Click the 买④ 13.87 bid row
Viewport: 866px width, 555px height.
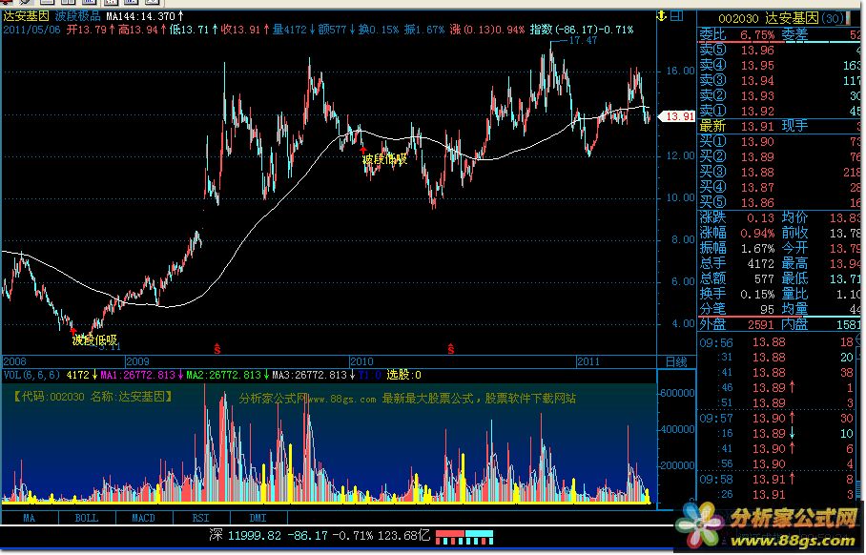coord(779,188)
